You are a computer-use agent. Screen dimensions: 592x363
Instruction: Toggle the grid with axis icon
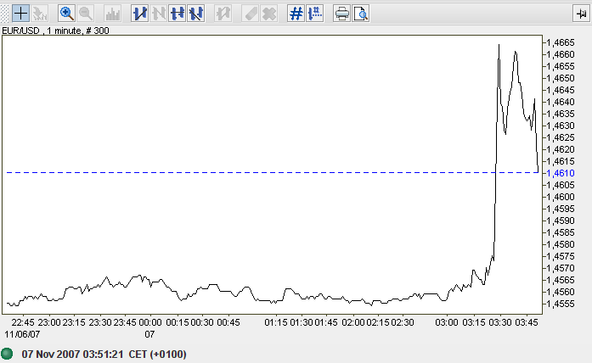tap(315, 14)
